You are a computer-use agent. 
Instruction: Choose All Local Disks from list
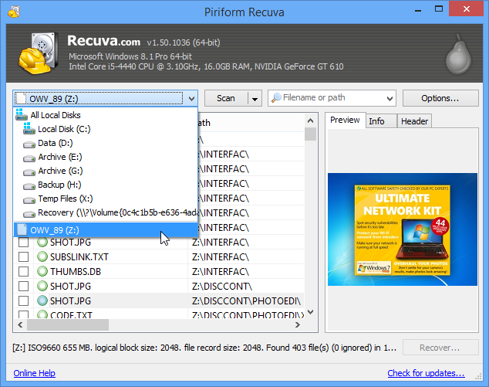pyautogui.click(x=106, y=115)
